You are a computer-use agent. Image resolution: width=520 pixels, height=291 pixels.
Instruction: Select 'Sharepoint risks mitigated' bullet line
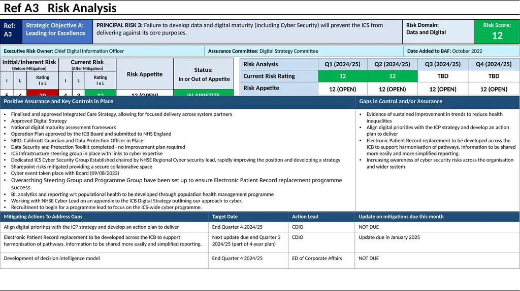(x=82, y=167)
